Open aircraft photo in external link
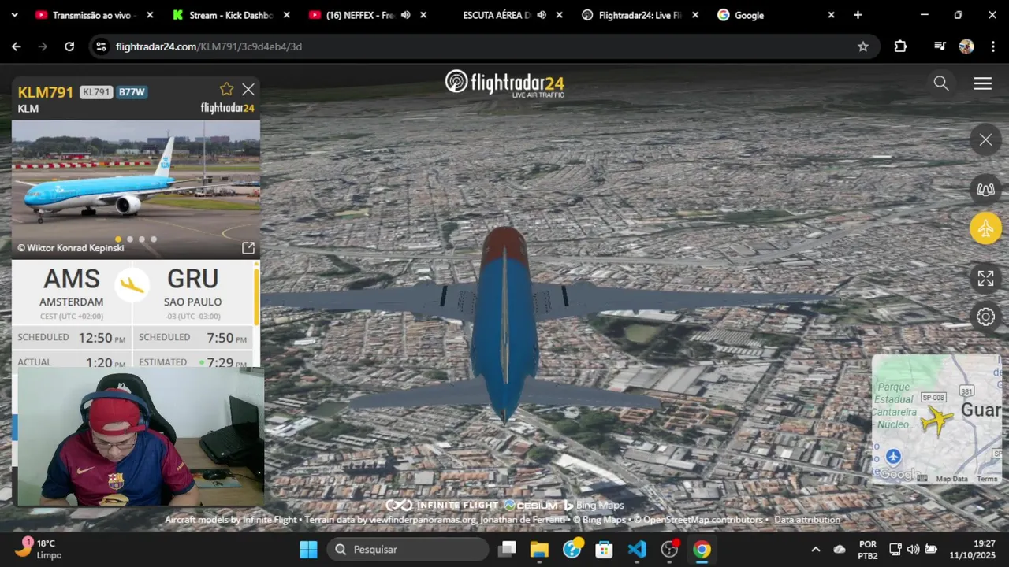Screen dimensions: 1009x567 248,248
